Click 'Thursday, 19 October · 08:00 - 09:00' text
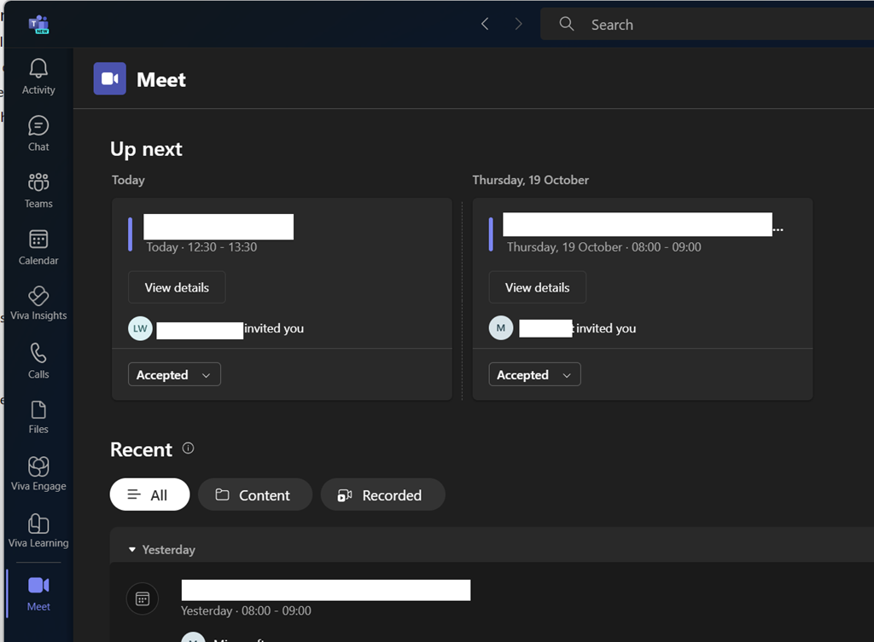Viewport: 874px width, 642px height. (603, 247)
